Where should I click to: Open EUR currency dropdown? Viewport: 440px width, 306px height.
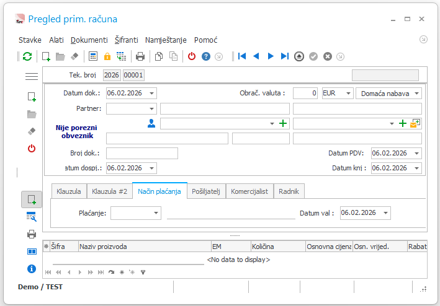348,94
